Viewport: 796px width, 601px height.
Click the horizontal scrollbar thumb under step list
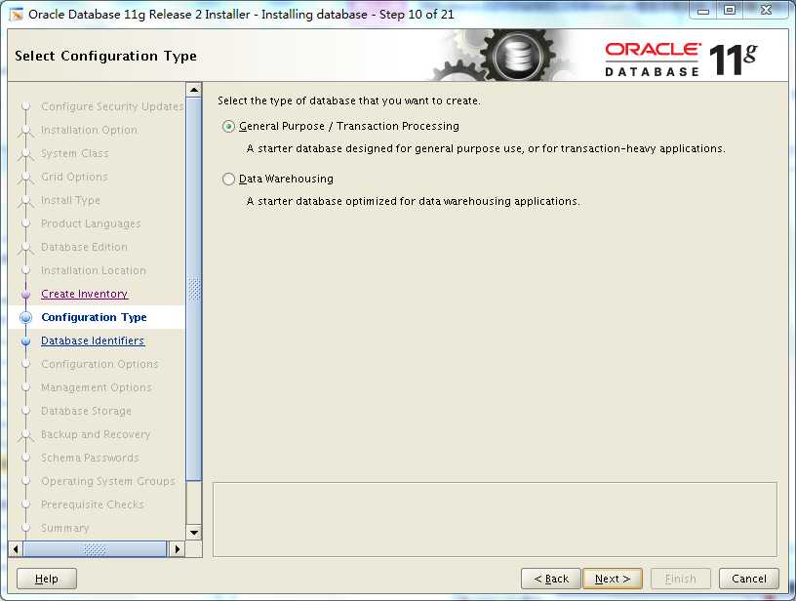(95, 548)
